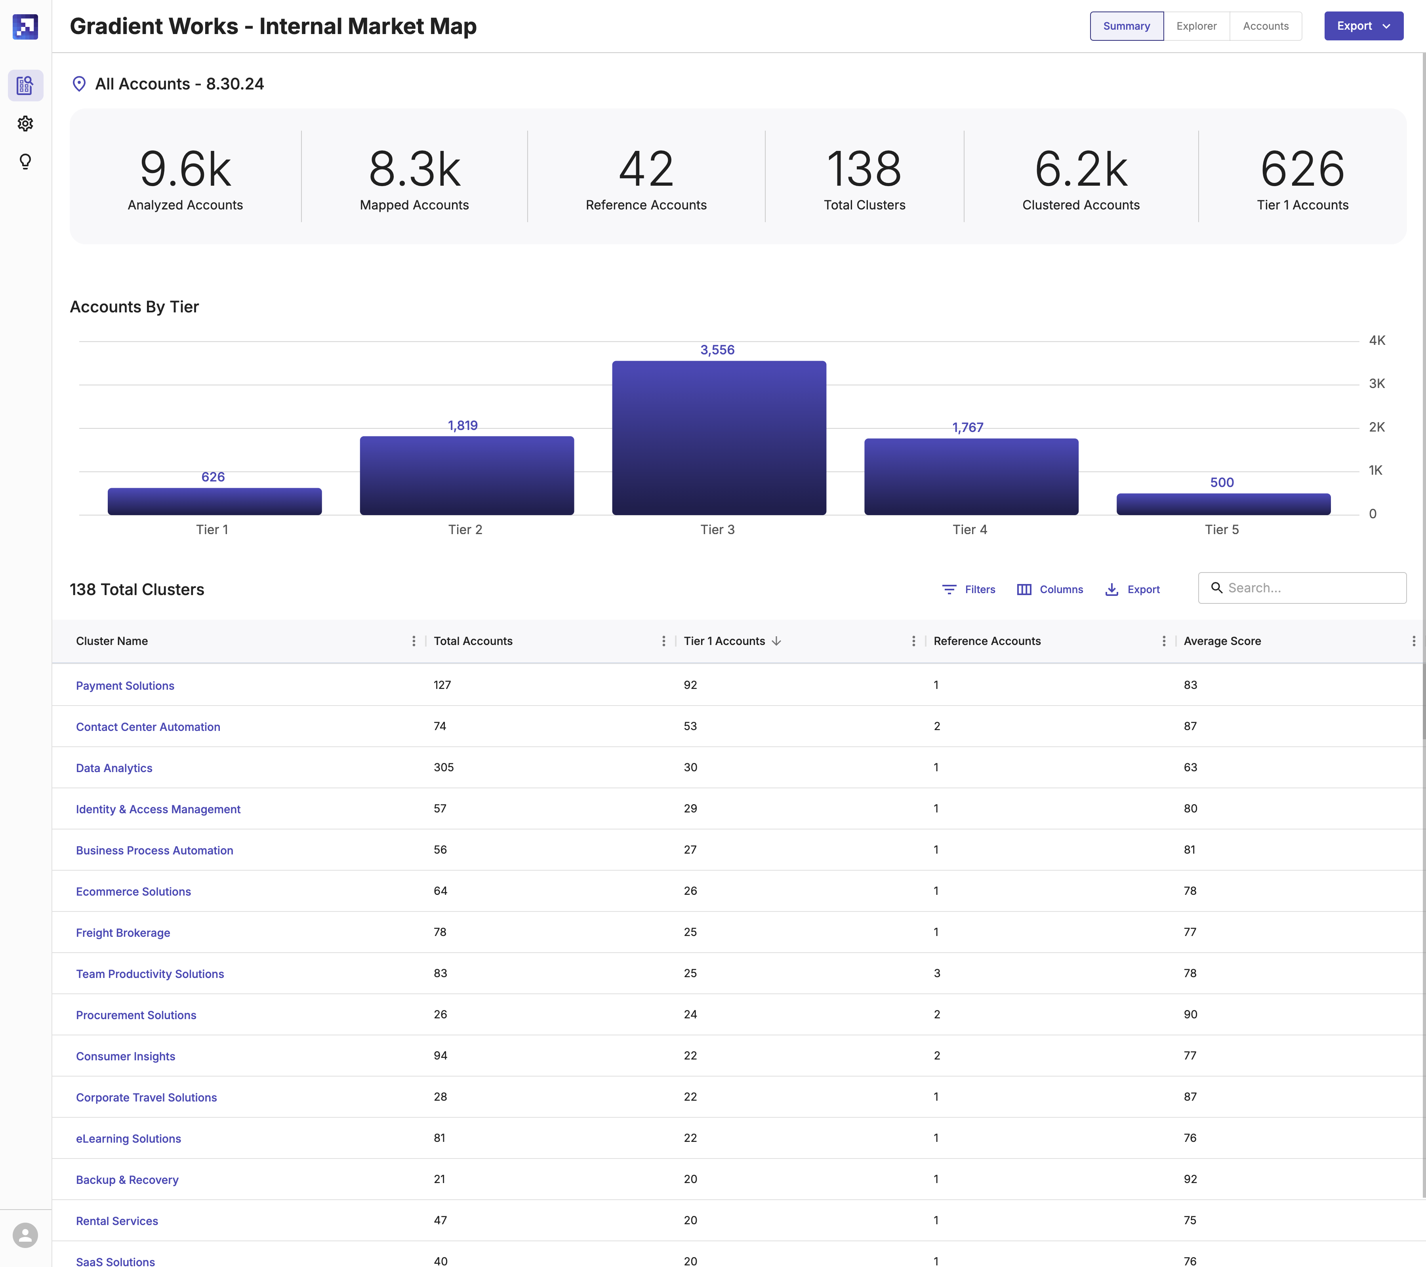Click the clusters Search input field
Screen dimensions: 1426x1267
click(1312, 588)
